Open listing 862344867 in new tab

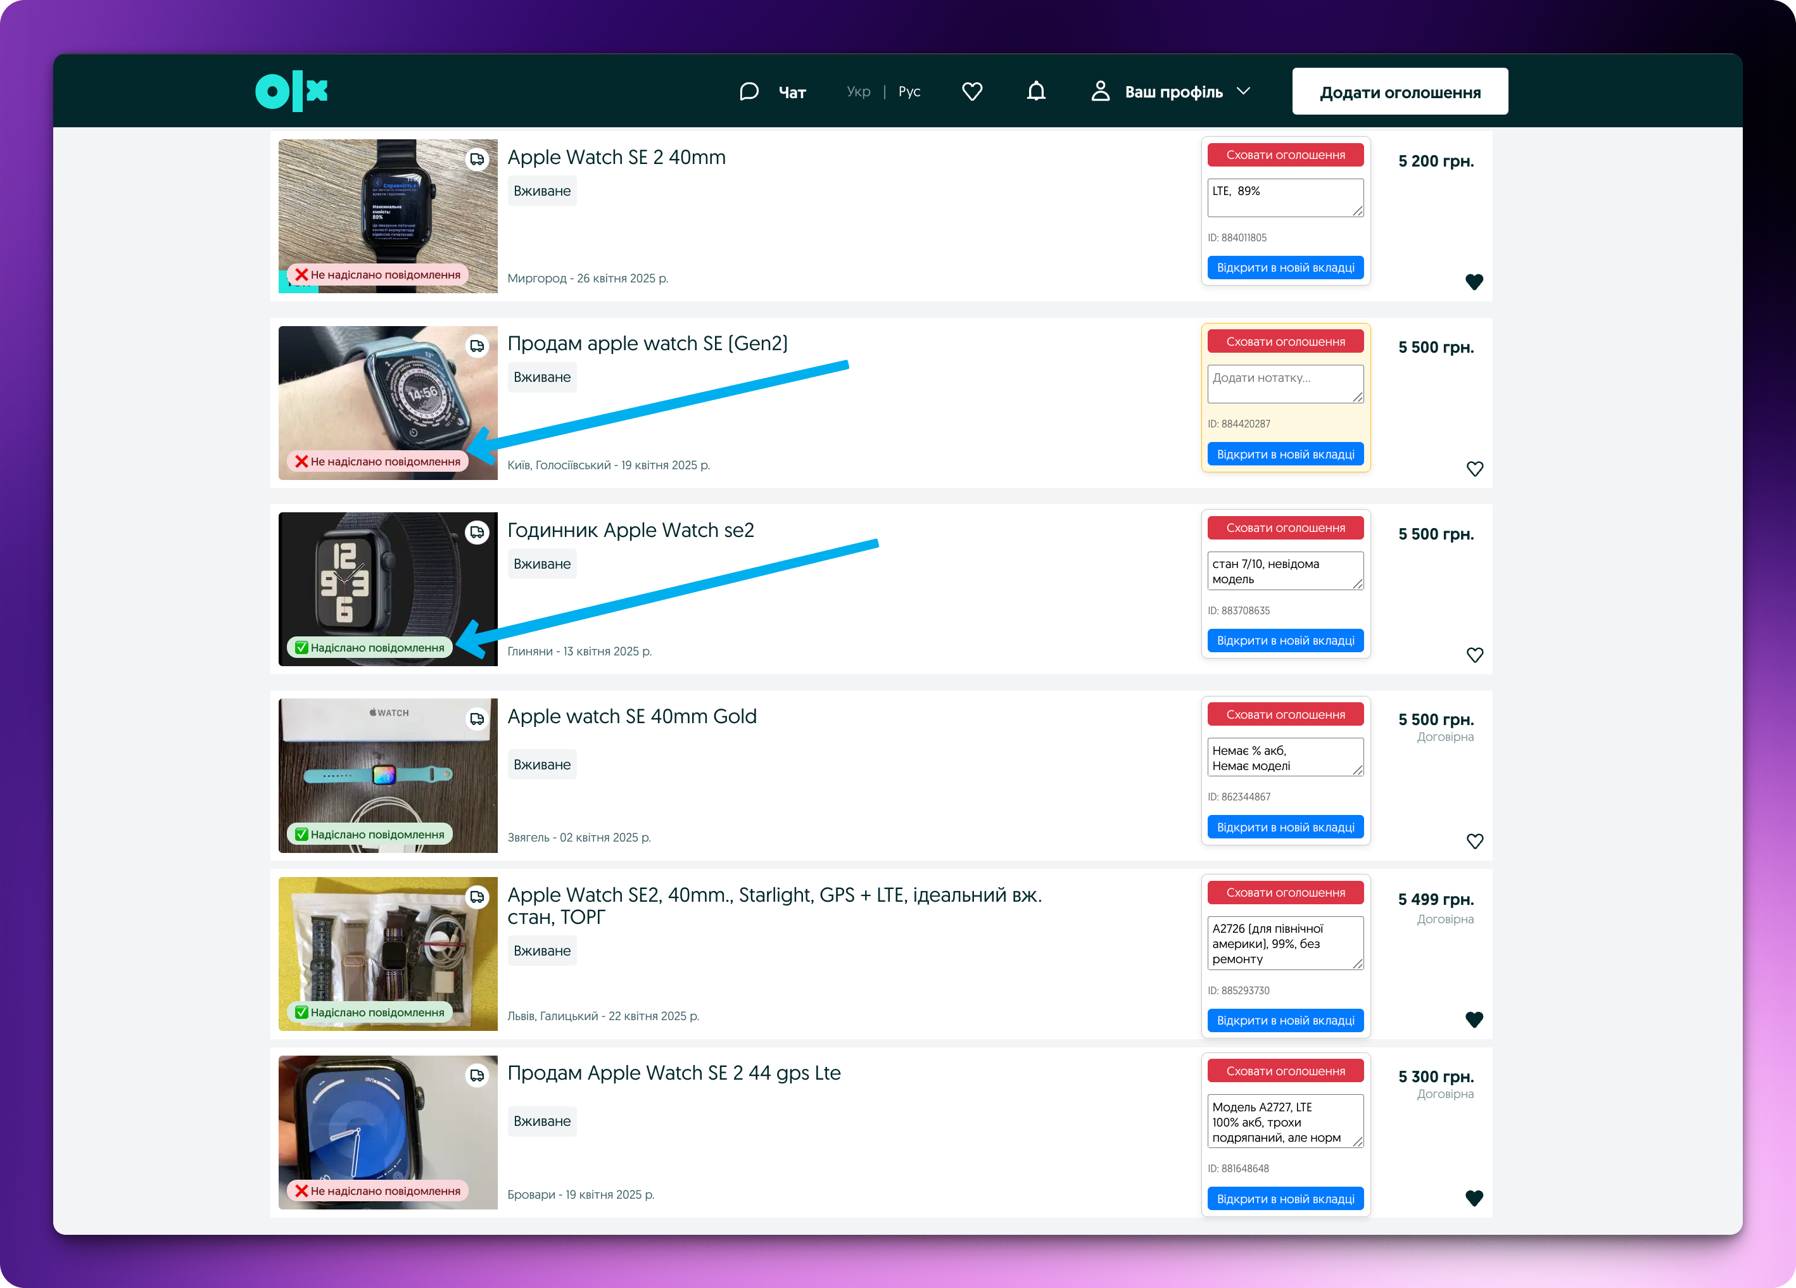[x=1285, y=826]
